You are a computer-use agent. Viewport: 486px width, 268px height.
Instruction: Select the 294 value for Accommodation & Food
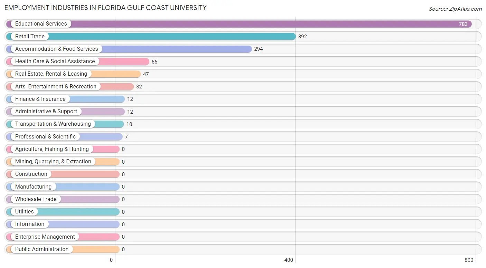(x=259, y=49)
